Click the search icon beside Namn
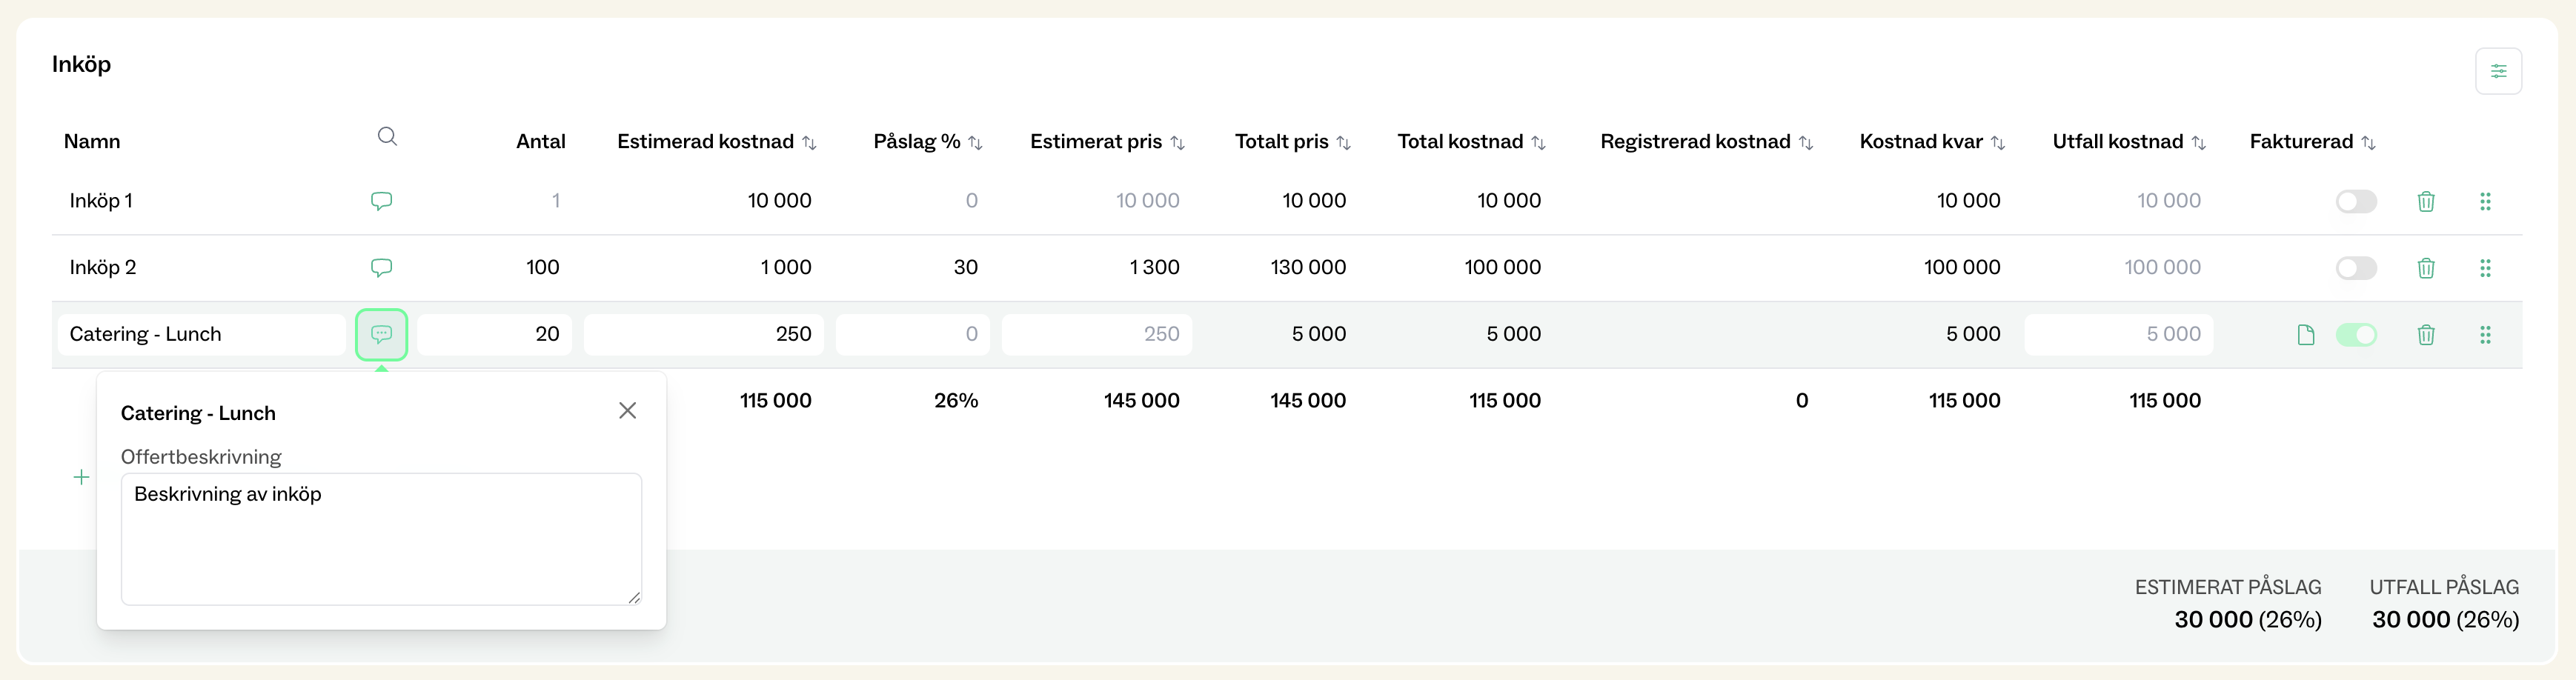This screenshot has height=680, width=2576. click(x=387, y=137)
